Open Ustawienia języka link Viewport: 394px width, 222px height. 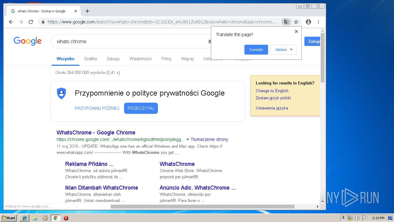(272, 108)
